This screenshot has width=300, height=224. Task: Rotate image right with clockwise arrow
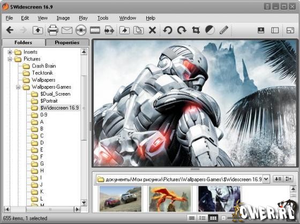coord(182,30)
